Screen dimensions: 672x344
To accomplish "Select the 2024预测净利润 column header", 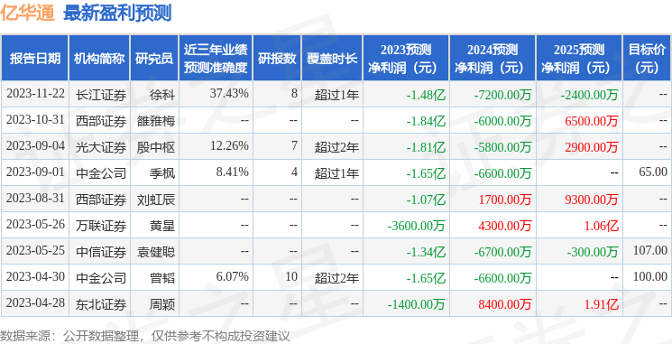I will (492, 58).
